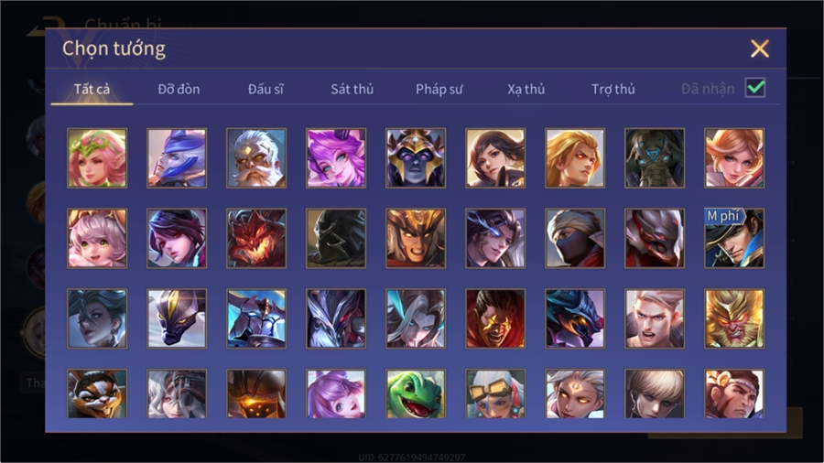Switch to the 'Trợ thủ' tab
The image size is (824, 463).
click(x=613, y=90)
